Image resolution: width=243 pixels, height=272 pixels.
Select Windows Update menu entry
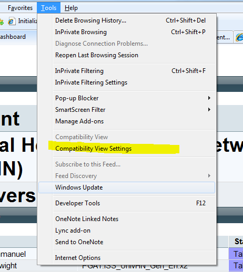(127, 187)
